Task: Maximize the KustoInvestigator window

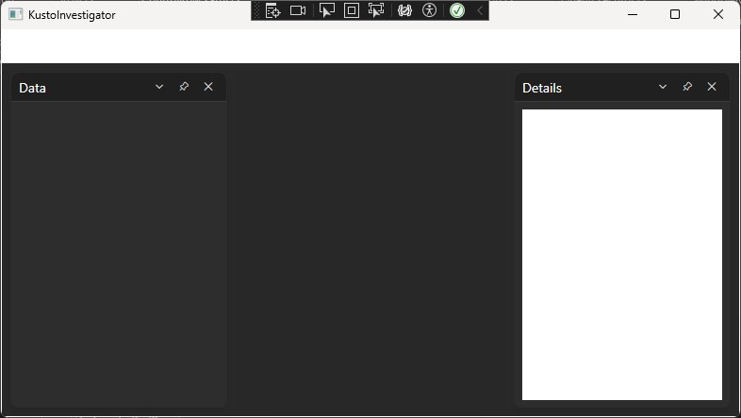Action: coord(675,15)
